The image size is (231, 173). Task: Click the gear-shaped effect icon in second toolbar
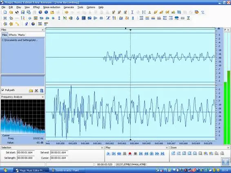pos(71,18)
